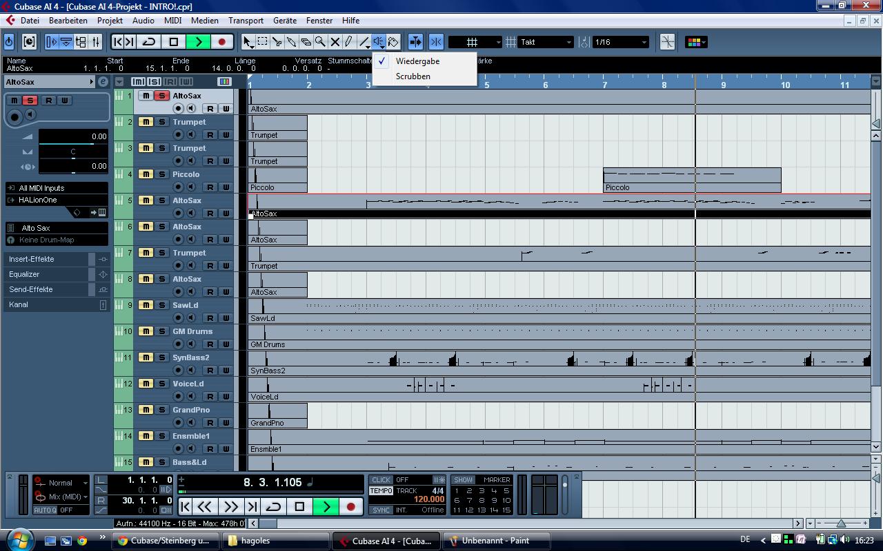Viewport: 883px width, 551px height.
Task: Mute the Piccolo track
Action: 146,174
